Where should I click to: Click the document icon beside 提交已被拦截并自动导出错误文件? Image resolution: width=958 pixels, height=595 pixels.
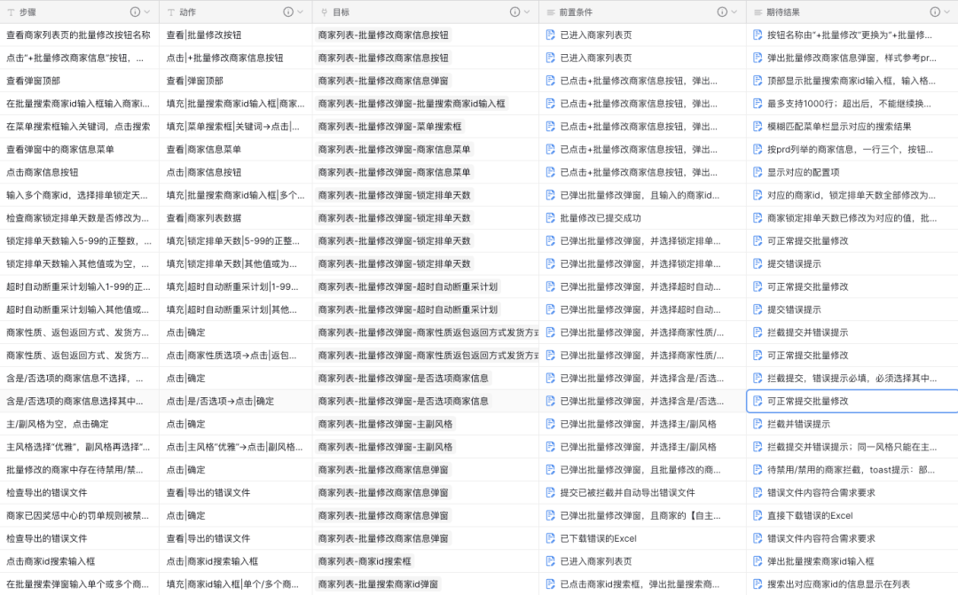(x=551, y=493)
